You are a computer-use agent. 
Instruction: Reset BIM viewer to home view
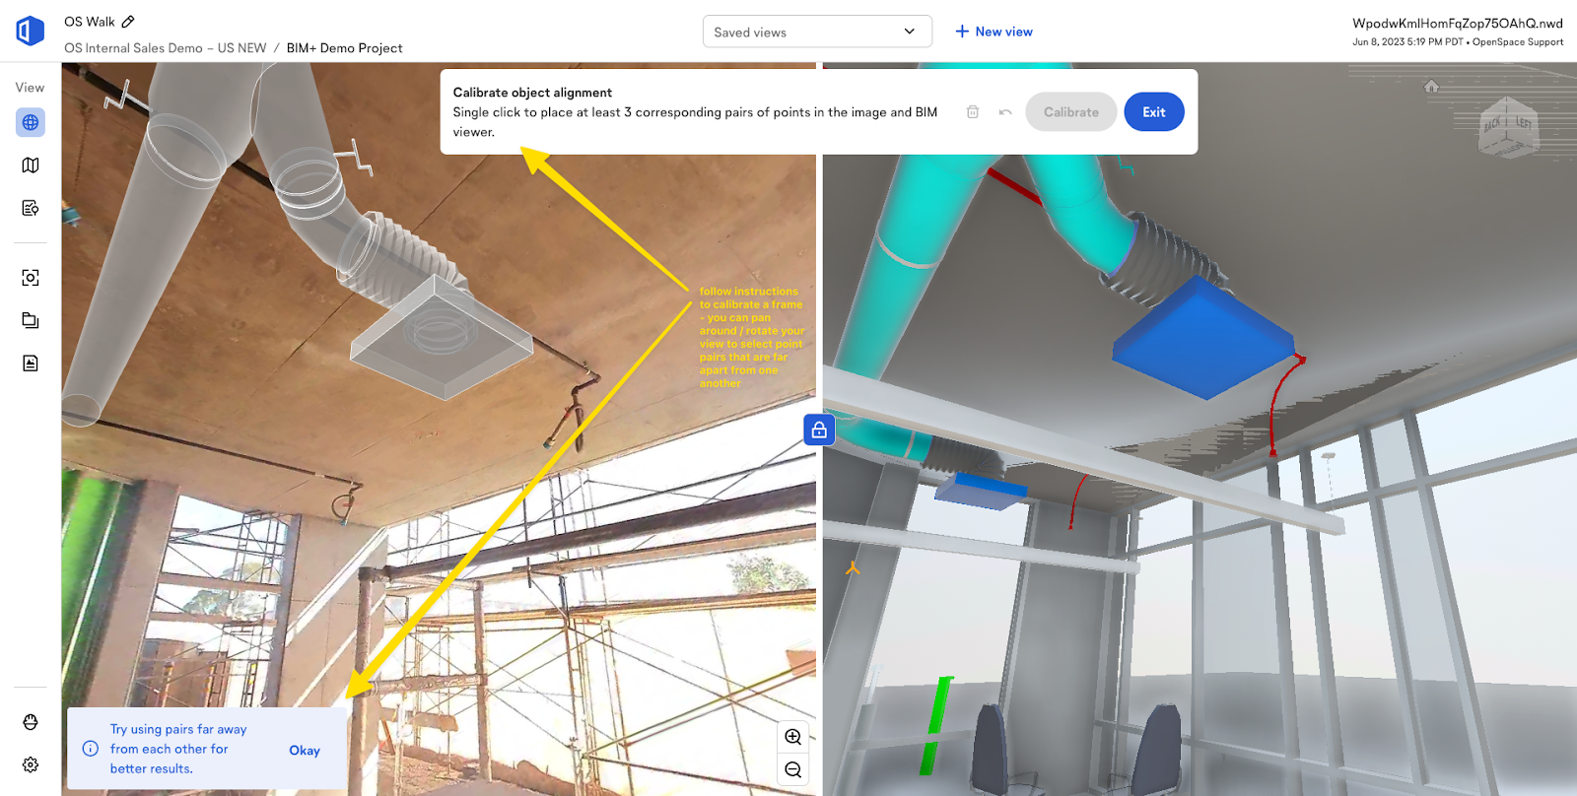pos(1431,87)
